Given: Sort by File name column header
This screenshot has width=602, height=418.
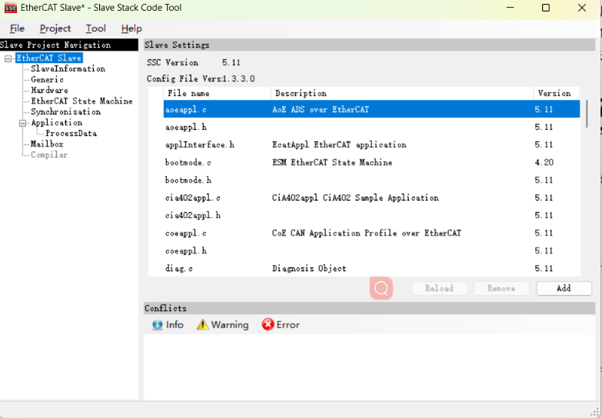Looking at the screenshot, I should [218, 93].
